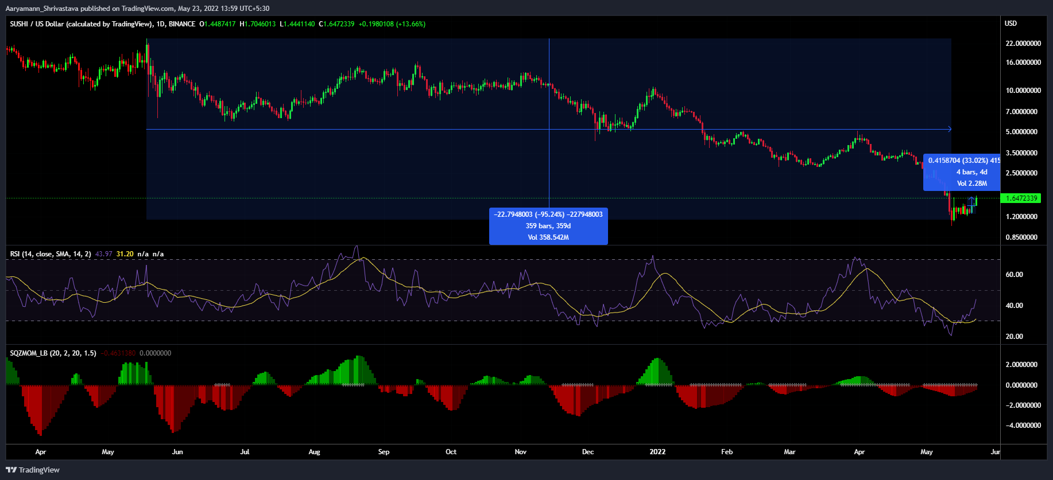Click the small blue up arrow near latest candles

pyautogui.click(x=971, y=201)
